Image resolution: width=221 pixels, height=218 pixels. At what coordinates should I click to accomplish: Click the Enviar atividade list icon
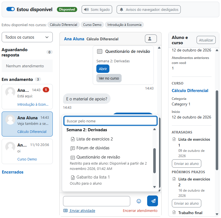pos(66,210)
